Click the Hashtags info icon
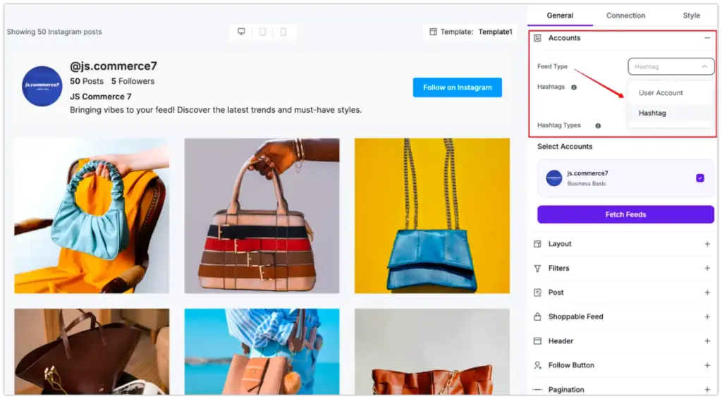This screenshot has height=399, width=722. point(574,87)
